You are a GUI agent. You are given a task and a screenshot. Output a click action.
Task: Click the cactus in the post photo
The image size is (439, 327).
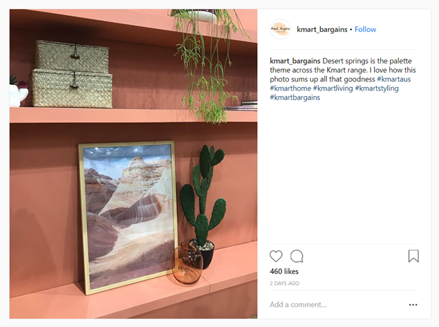203,196
